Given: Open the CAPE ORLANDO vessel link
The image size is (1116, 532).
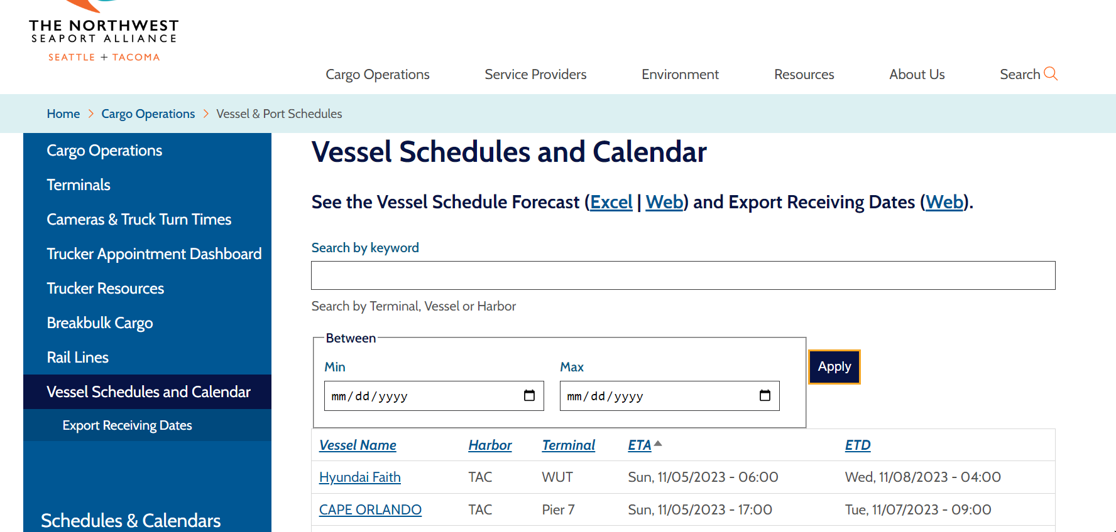Looking at the screenshot, I should [x=370, y=509].
